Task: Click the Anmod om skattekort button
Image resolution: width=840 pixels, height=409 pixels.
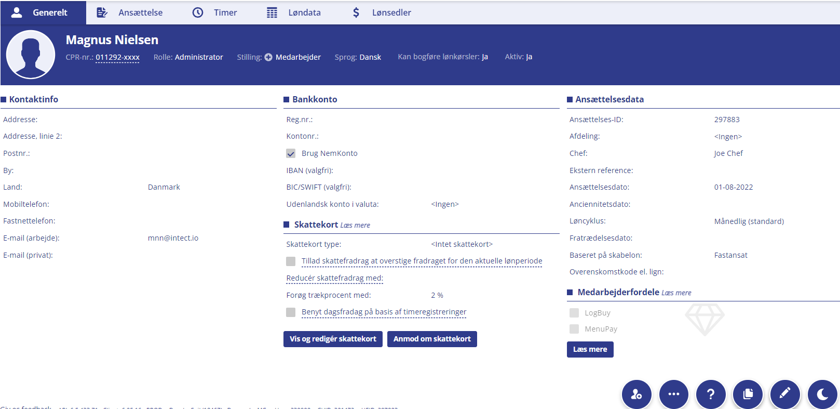Action: click(x=432, y=339)
